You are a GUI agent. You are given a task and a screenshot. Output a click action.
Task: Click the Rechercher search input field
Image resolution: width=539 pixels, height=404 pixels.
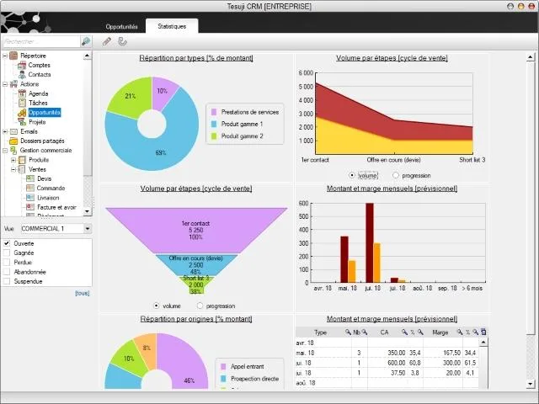pos(41,41)
